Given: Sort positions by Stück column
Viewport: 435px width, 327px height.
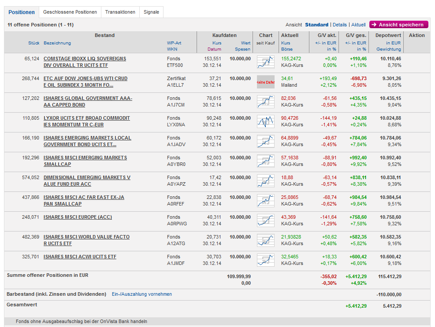Looking at the screenshot, I should [34, 43].
